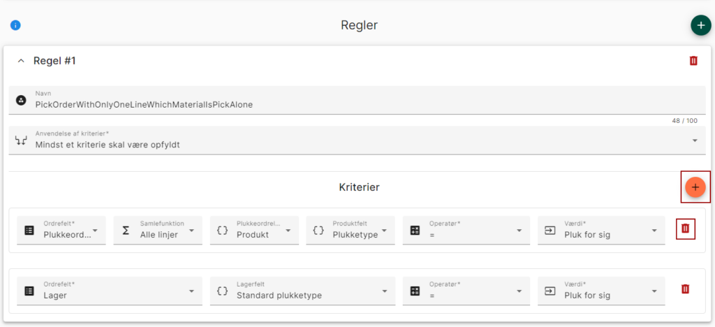Click the sigma icon for Samlefunktion

point(126,231)
